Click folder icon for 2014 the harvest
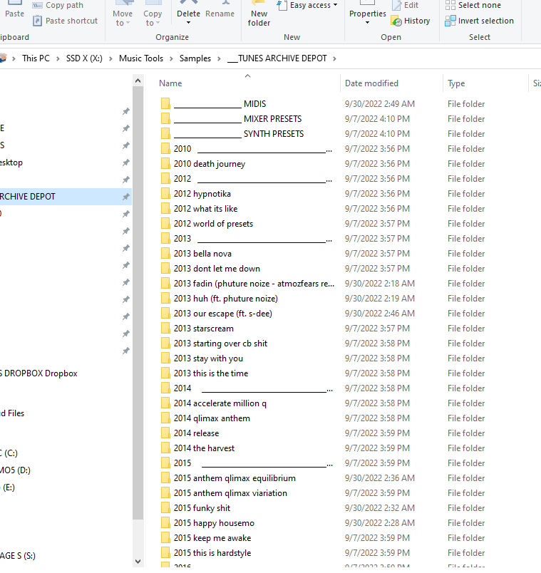The height and width of the screenshot is (573, 541). (165, 448)
